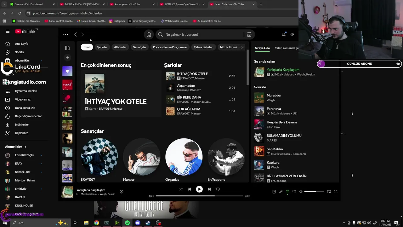
Task: Click the Spotify play button
Action: pos(199,189)
